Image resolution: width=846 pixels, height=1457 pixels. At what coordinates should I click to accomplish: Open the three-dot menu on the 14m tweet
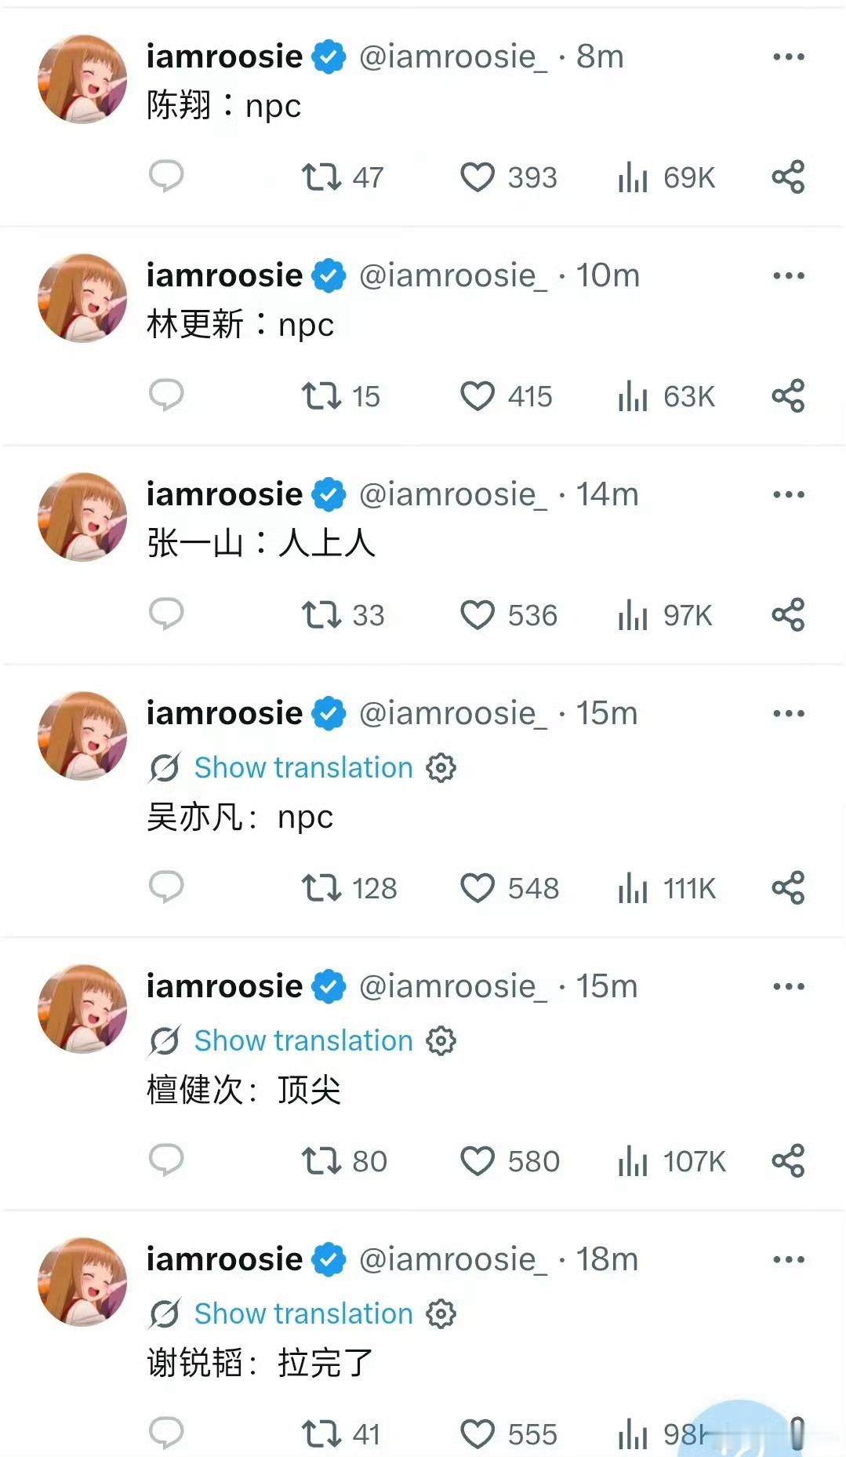pos(789,494)
